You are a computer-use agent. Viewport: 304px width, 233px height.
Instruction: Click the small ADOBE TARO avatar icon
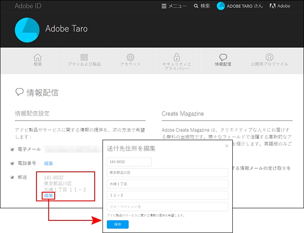pyautogui.click(x=221, y=6)
